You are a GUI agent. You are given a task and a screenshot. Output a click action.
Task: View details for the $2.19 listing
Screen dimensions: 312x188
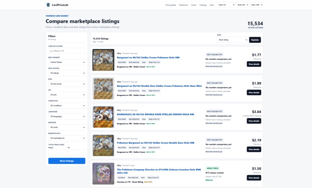click(254, 149)
